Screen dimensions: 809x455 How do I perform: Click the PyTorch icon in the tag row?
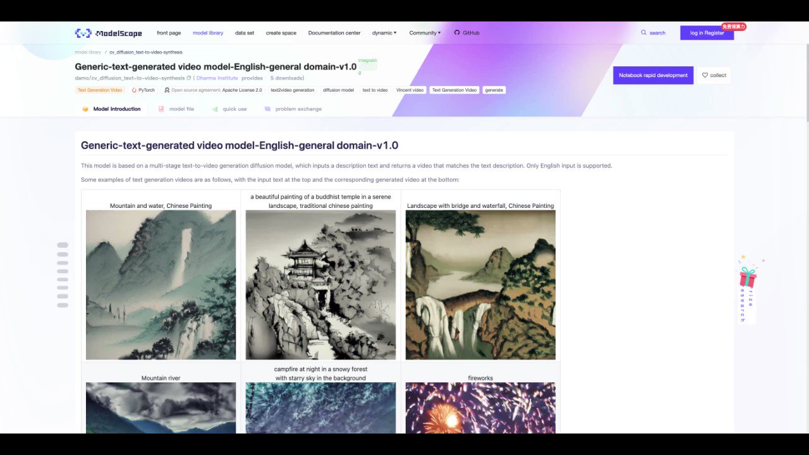135,90
